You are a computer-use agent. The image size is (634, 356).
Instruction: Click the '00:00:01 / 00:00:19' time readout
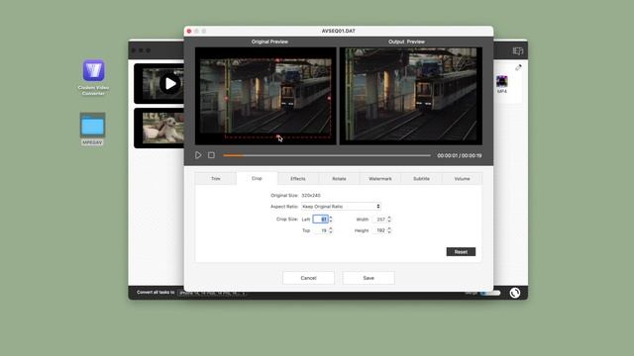(460, 155)
